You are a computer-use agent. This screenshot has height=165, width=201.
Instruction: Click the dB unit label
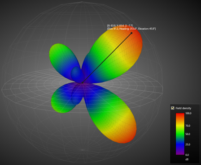187,159
